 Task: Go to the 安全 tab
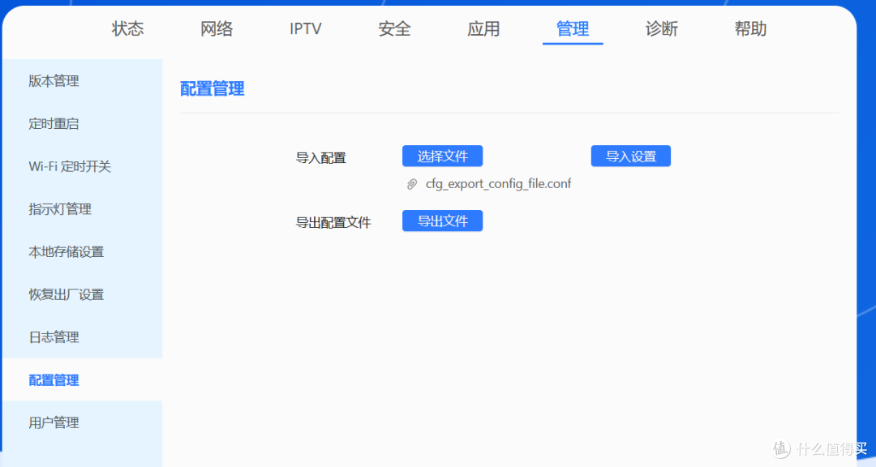(394, 28)
